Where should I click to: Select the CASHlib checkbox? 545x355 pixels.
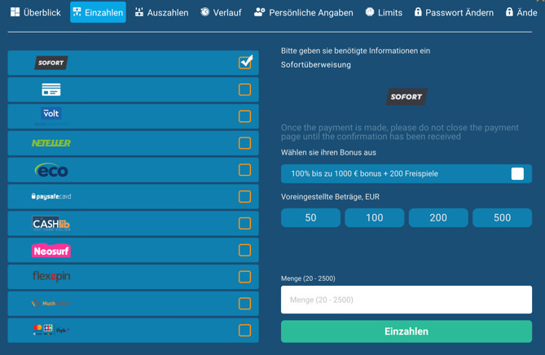(x=244, y=223)
